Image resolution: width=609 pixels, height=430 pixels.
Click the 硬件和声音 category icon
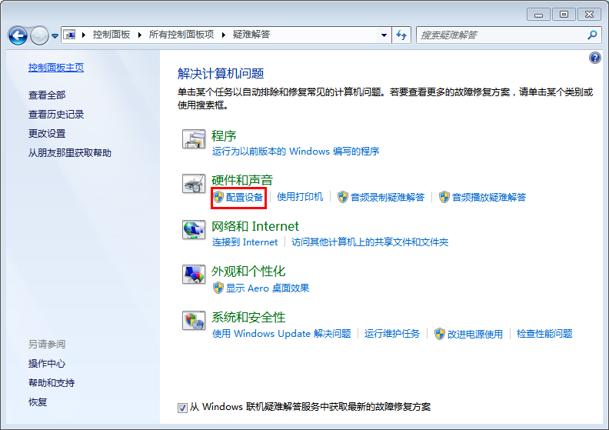coord(194,183)
